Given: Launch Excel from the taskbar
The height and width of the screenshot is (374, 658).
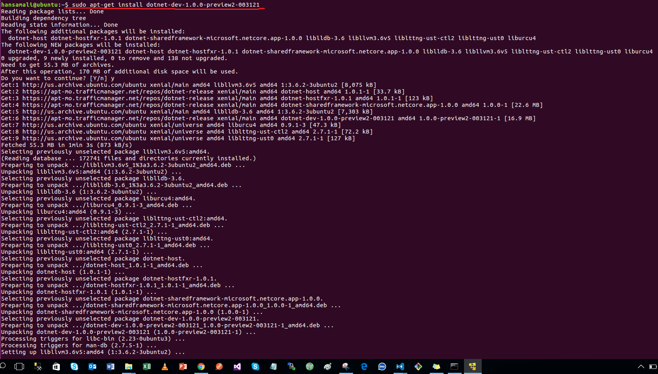Looking at the screenshot, I should pyautogui.click(x=147, y=367).
